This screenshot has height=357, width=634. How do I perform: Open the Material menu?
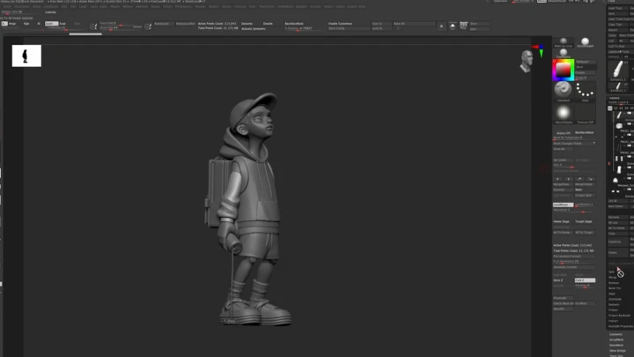coord(142,6)
